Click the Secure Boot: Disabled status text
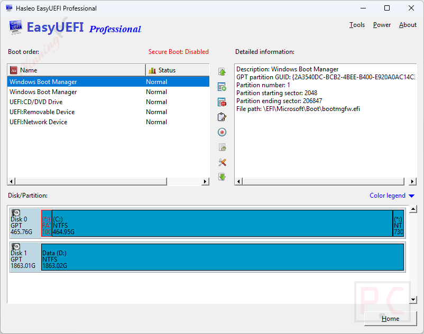This screenshot has height=334, width=424. [179, 52]
